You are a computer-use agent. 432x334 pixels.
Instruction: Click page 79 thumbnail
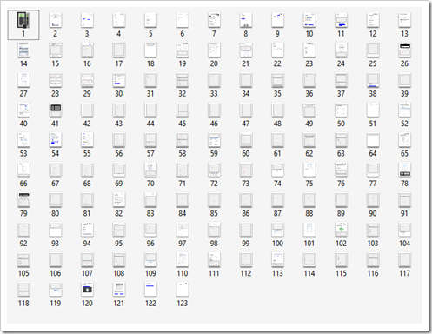click(23, 199)
